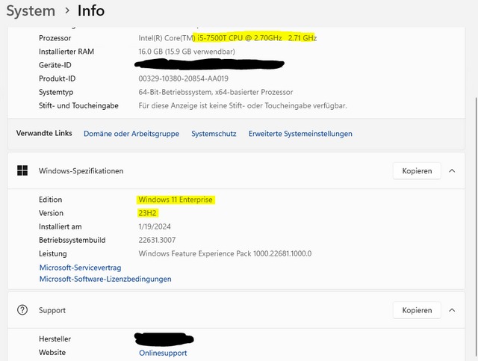Click the Installierter RAM label
The height and width of the screenshot is (361, 478).
[x=66, y=52]
